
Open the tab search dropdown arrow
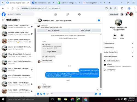point(3,3)
